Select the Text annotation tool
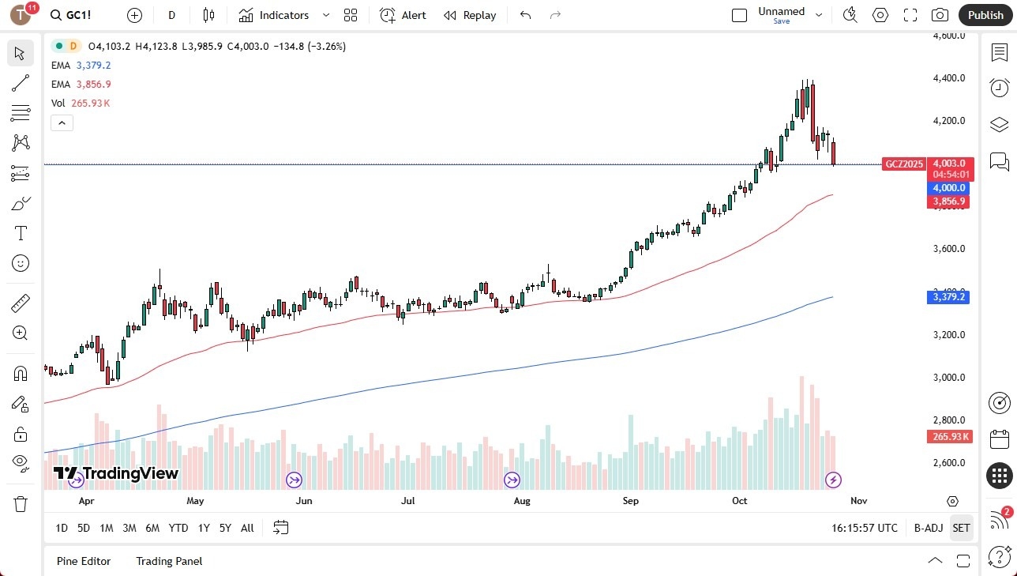The height and width of the screenshot is (576, 1017). point(21,232)
